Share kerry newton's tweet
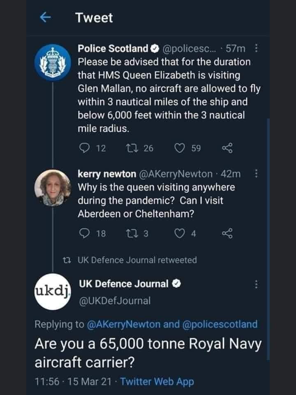The height and width of the screenshot is (395, 296). (227, 234)
